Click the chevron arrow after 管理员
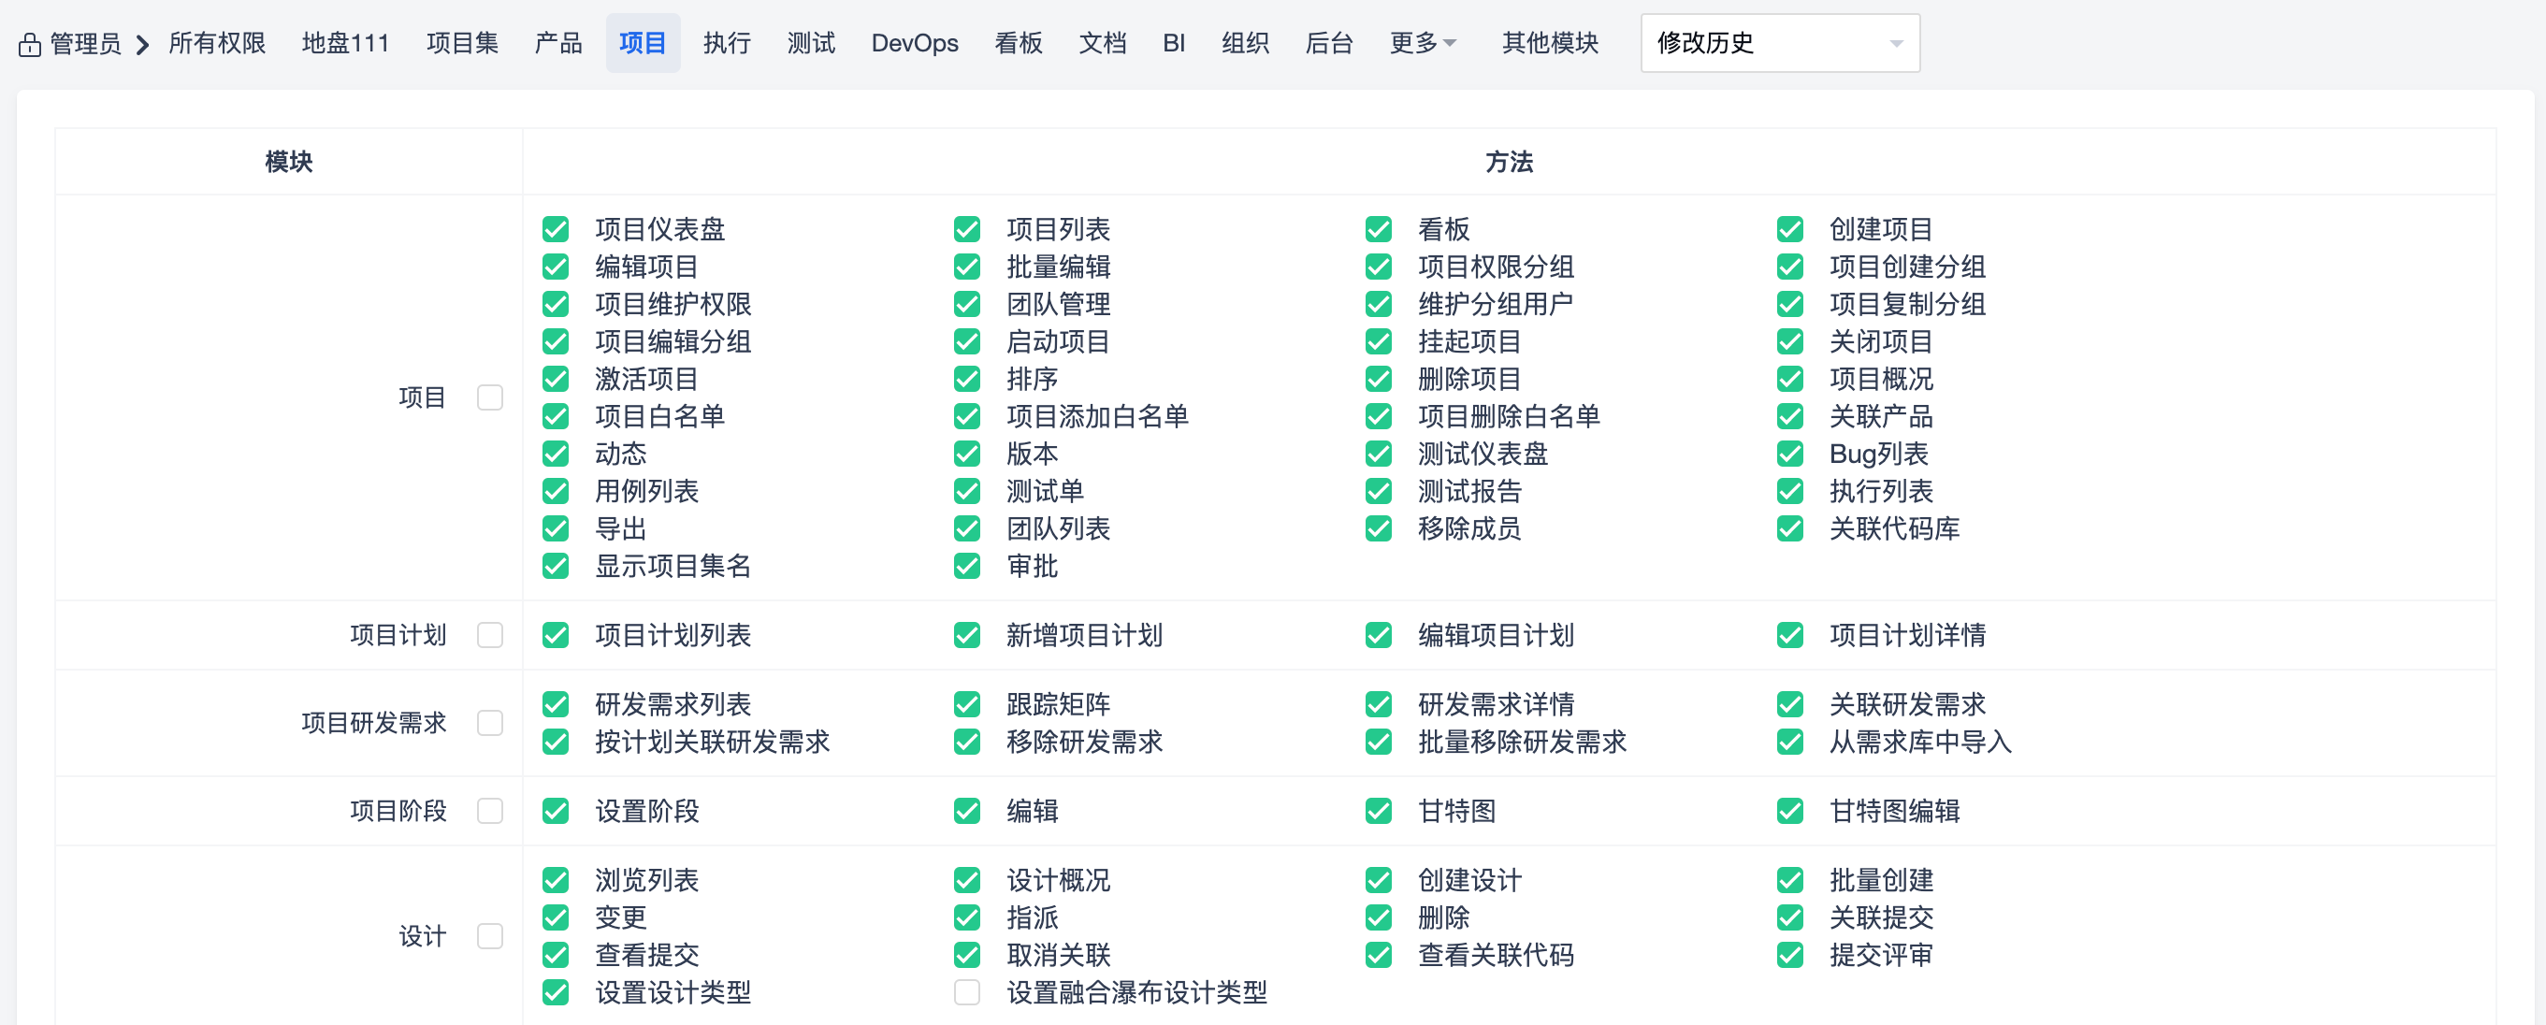 point(143,45)
